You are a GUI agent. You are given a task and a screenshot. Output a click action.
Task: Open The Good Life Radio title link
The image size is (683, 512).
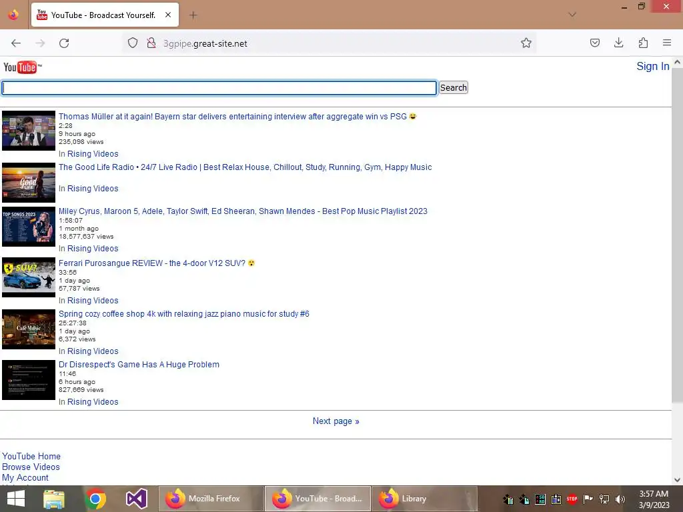coord(245,167)
